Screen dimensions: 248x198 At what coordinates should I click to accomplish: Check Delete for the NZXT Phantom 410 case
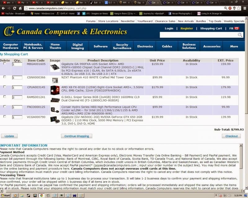[5, 77]
